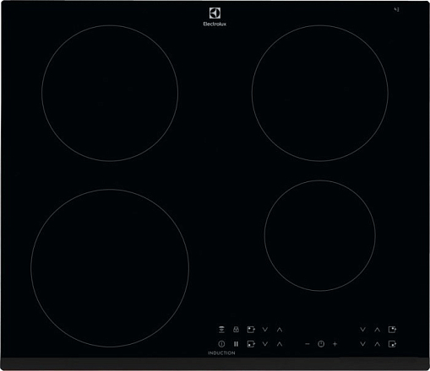
Task: Select the front-left zone indicator icon
Action: [x=251, y=344]
